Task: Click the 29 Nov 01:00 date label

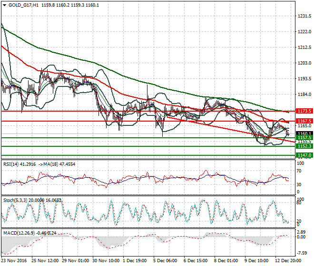Action: point(75,261)
